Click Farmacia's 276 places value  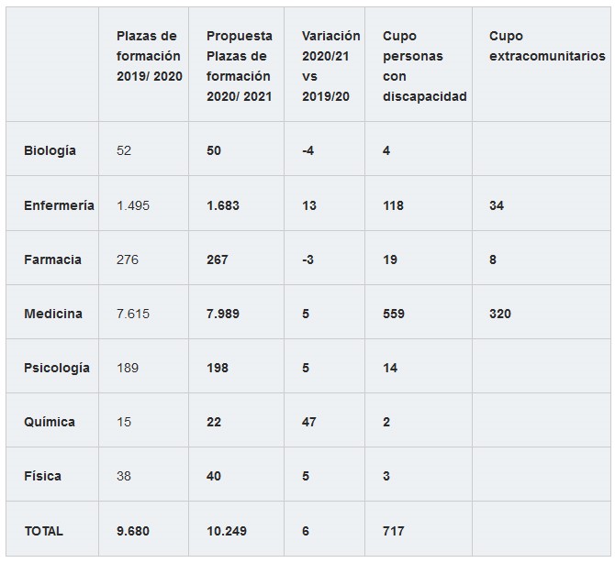coord(127,259)
